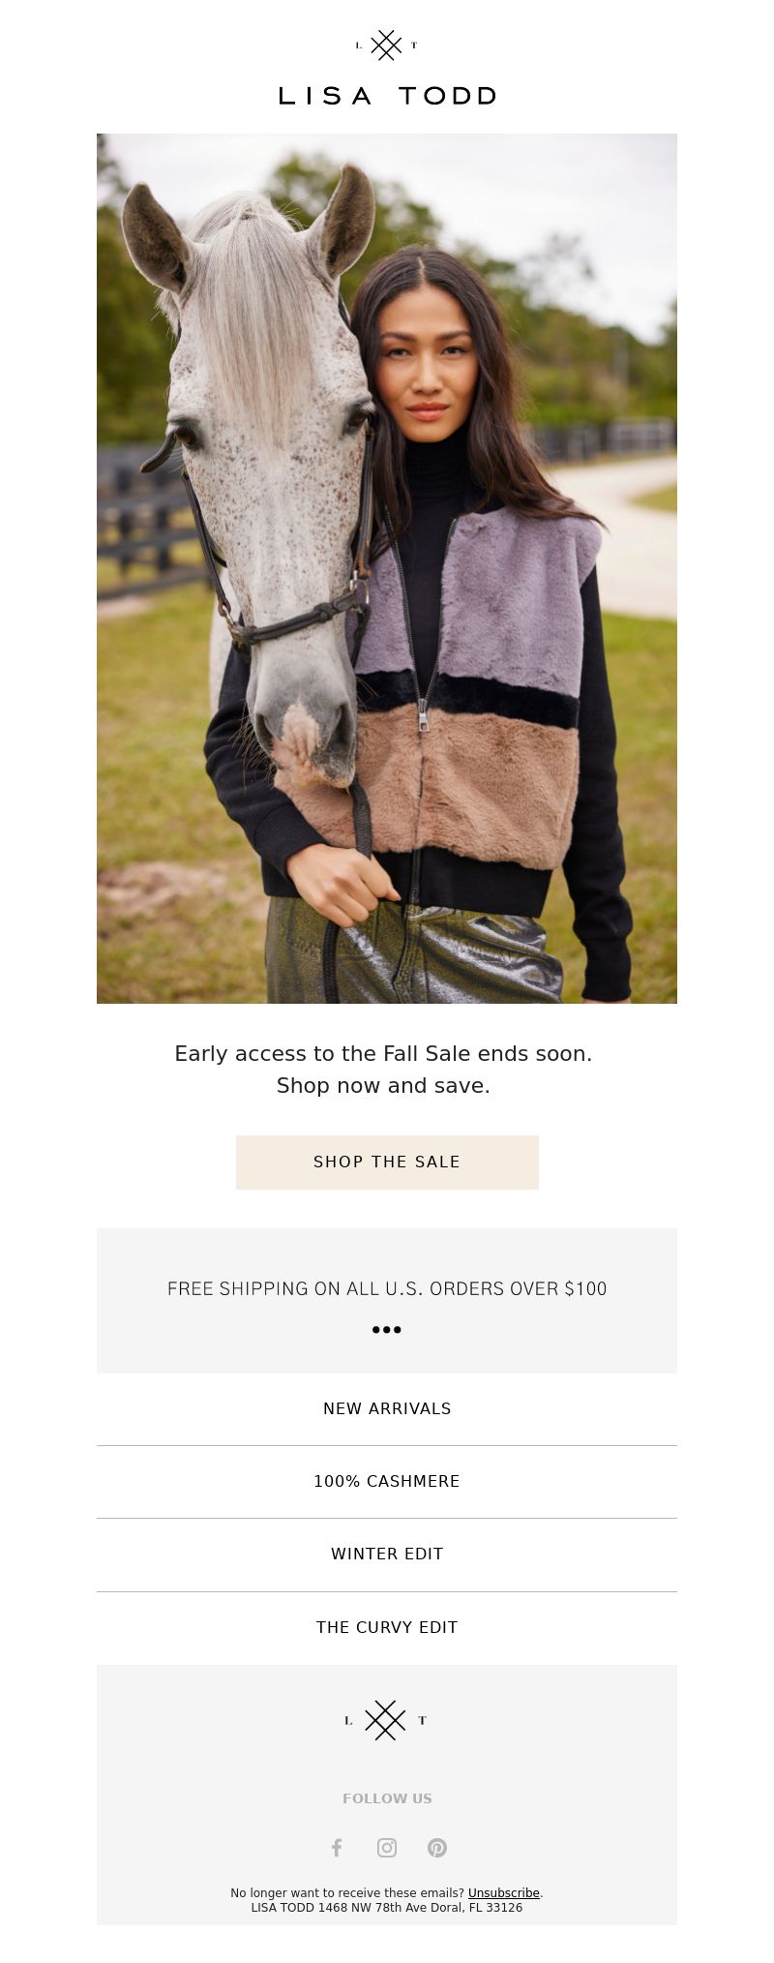Click the 'Early access to the Fall Sale' headline
This screenshot has height=1963, width=774.
pyautogui.click(x=383, y=1053)
